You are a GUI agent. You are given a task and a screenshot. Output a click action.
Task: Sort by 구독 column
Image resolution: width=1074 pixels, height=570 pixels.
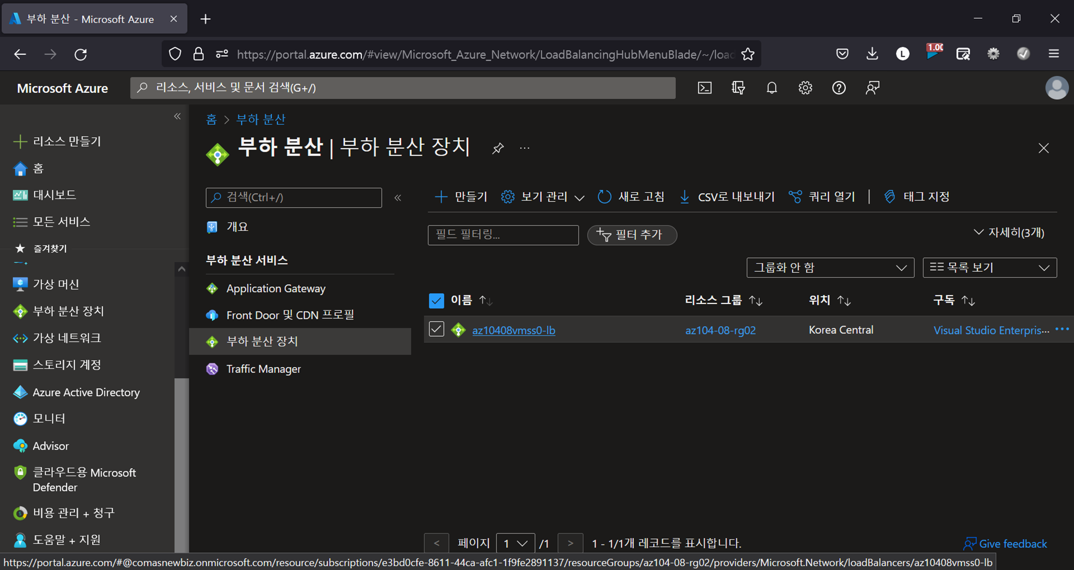(x=954, y=300)
